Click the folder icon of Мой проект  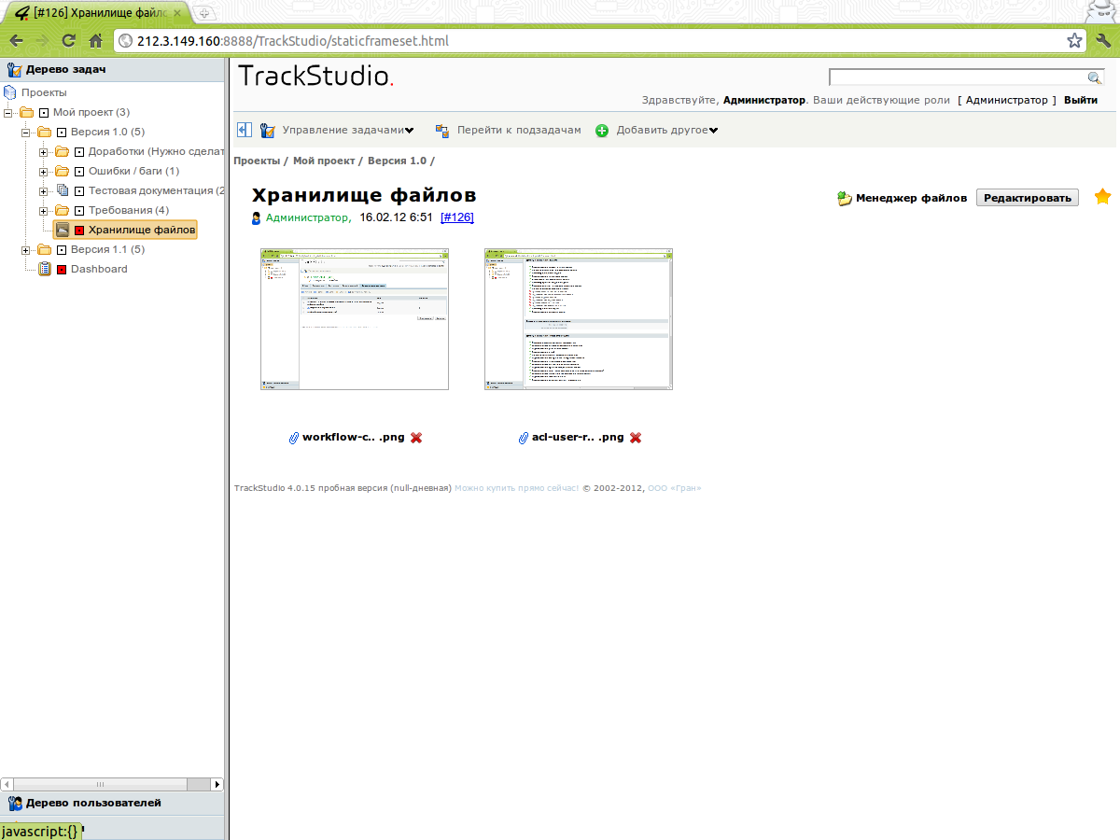pos(27,112)
